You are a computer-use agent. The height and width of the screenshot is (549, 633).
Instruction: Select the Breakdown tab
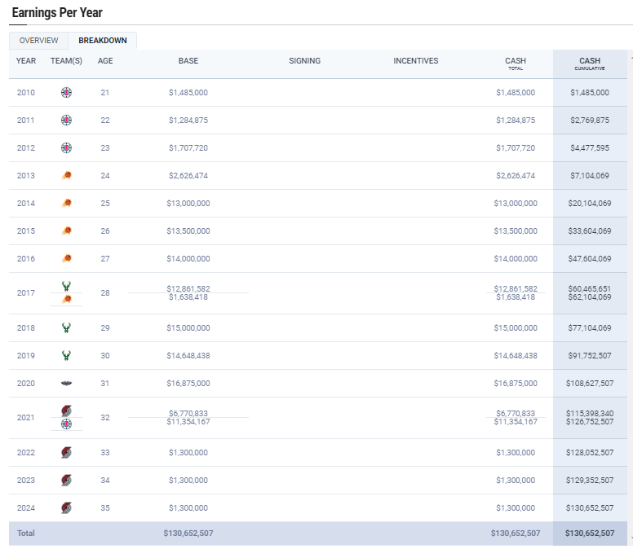(103, 41)
